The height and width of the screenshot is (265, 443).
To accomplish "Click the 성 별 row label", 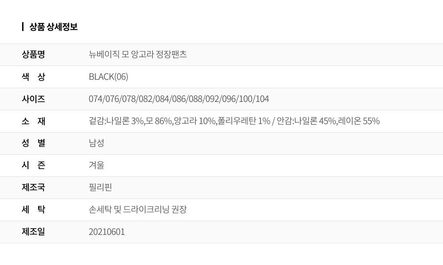I will [x=33, y=143].
